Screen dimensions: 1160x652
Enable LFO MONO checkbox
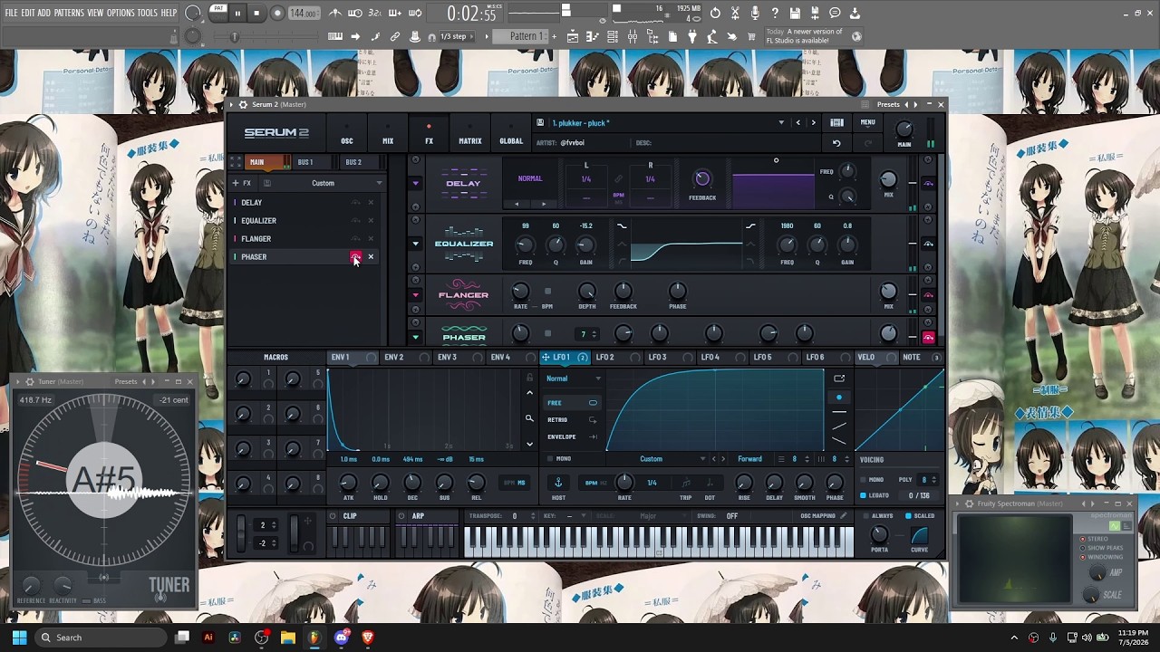(x=551, y=459)
